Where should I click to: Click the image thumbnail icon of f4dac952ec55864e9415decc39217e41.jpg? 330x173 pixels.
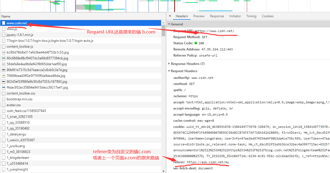4,87
